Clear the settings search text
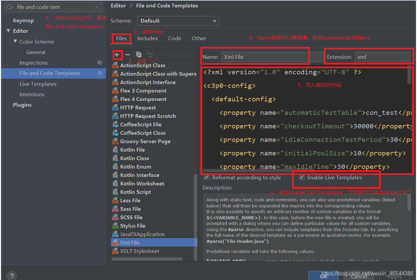Screen dimensions: 417x280 97,7
